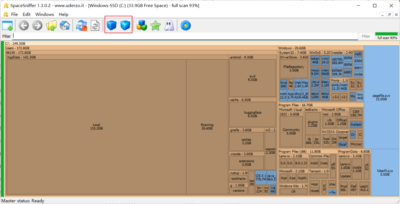Start a new master scan
This screenshot has width=400, height=204.
point(82,26)
